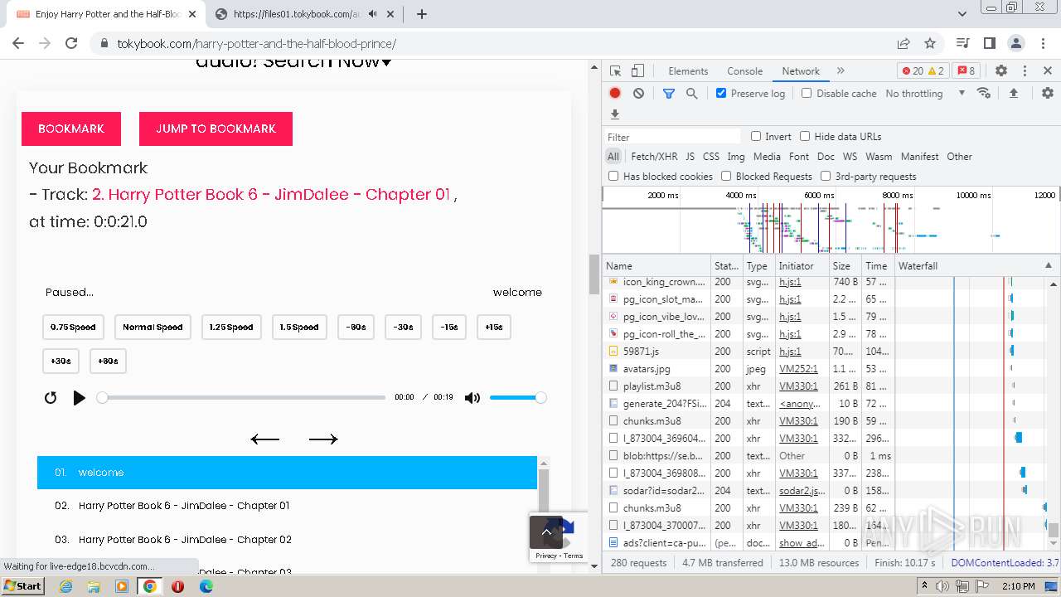Enable Disable cache checkbox

pos(807,93)
